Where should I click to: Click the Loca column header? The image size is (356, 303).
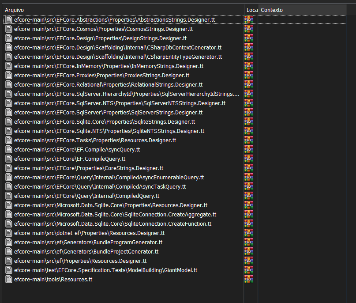251,10
